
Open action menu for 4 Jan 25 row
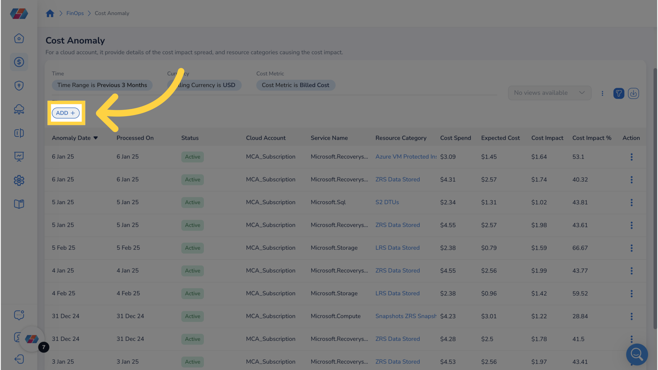pyautogui.click(x=631, y=271)
